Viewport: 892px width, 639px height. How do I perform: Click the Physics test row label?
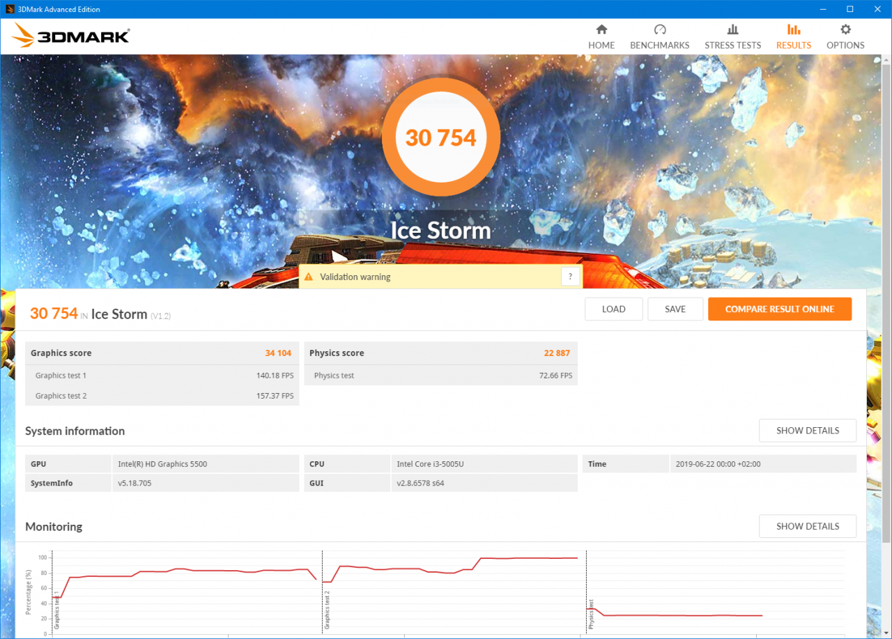(334, 376)
